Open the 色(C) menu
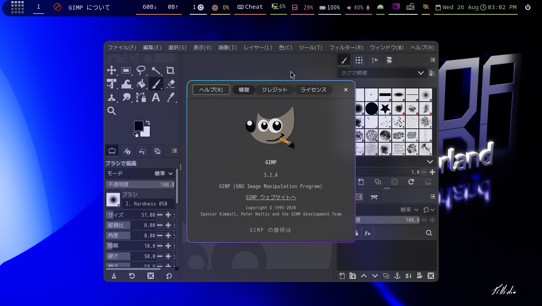The width and height of the screenshot is (542, 306). point(286,47)
